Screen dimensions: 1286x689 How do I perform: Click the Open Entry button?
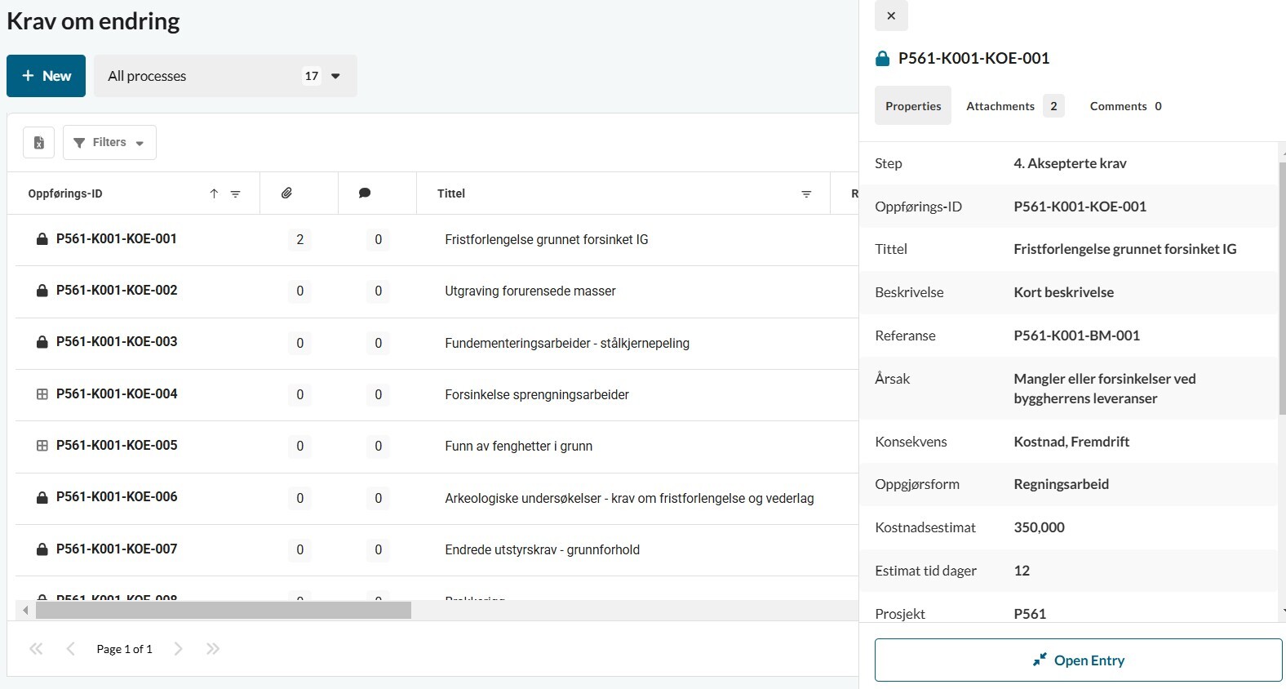[1078, 660]
